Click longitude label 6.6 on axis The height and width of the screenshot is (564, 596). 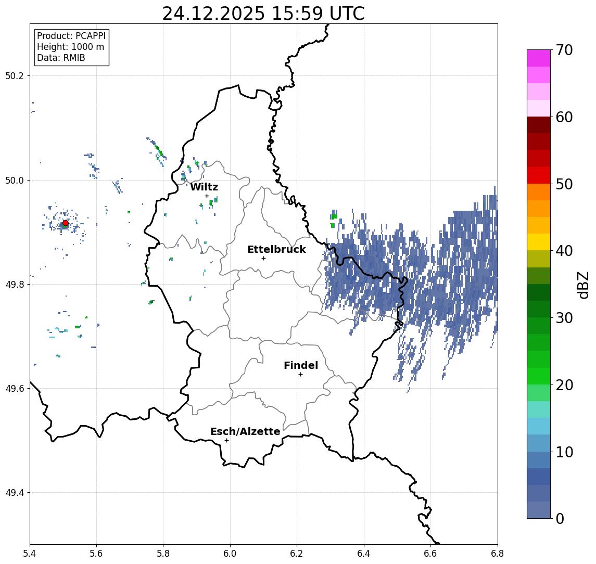(x=430, y=554)
